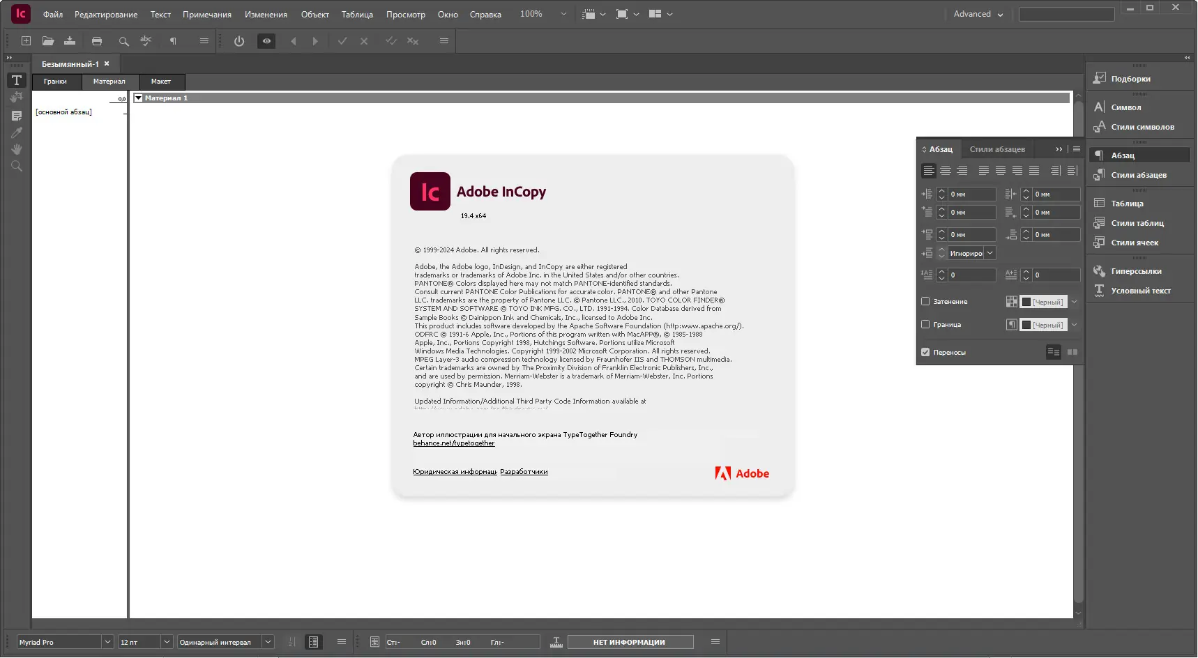The image size is (1198, 658).
Task: Open Advanced workspace switcher
Action: [978, 14]
